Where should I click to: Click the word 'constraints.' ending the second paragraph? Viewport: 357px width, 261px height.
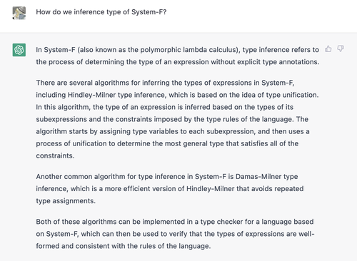(55, 155)
